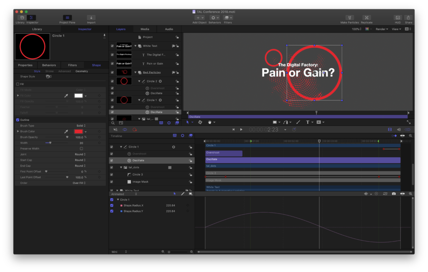Show the HUD
428x272 pixels.
tap(398, 18)
